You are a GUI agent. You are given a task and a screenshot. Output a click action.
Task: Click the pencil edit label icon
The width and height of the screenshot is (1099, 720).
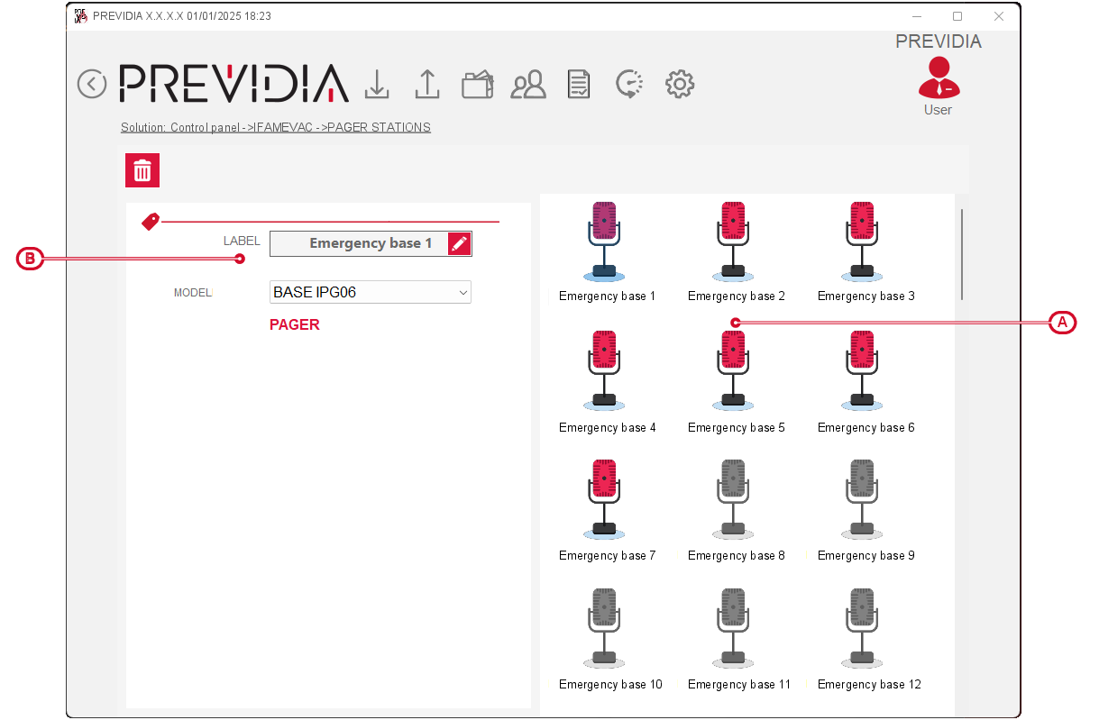(x=459, y=243)
